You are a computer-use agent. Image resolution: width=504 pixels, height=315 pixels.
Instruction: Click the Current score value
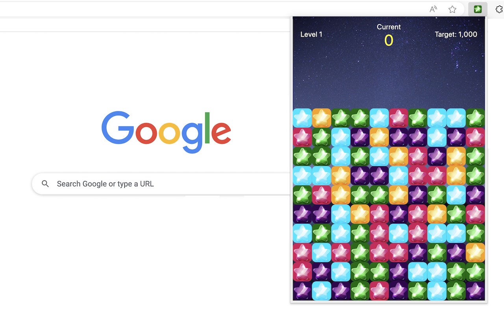point(389,41)
